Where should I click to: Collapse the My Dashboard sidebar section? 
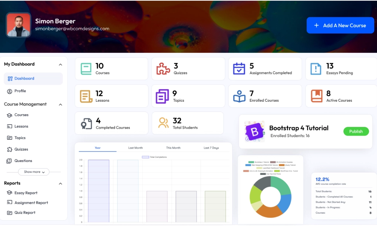[60, 64]
